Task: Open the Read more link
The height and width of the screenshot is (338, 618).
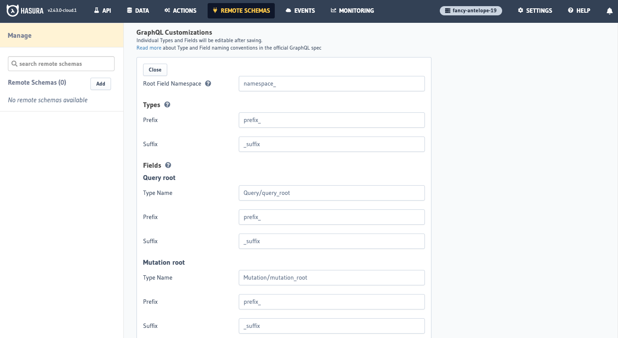Action: pos(148,47)
